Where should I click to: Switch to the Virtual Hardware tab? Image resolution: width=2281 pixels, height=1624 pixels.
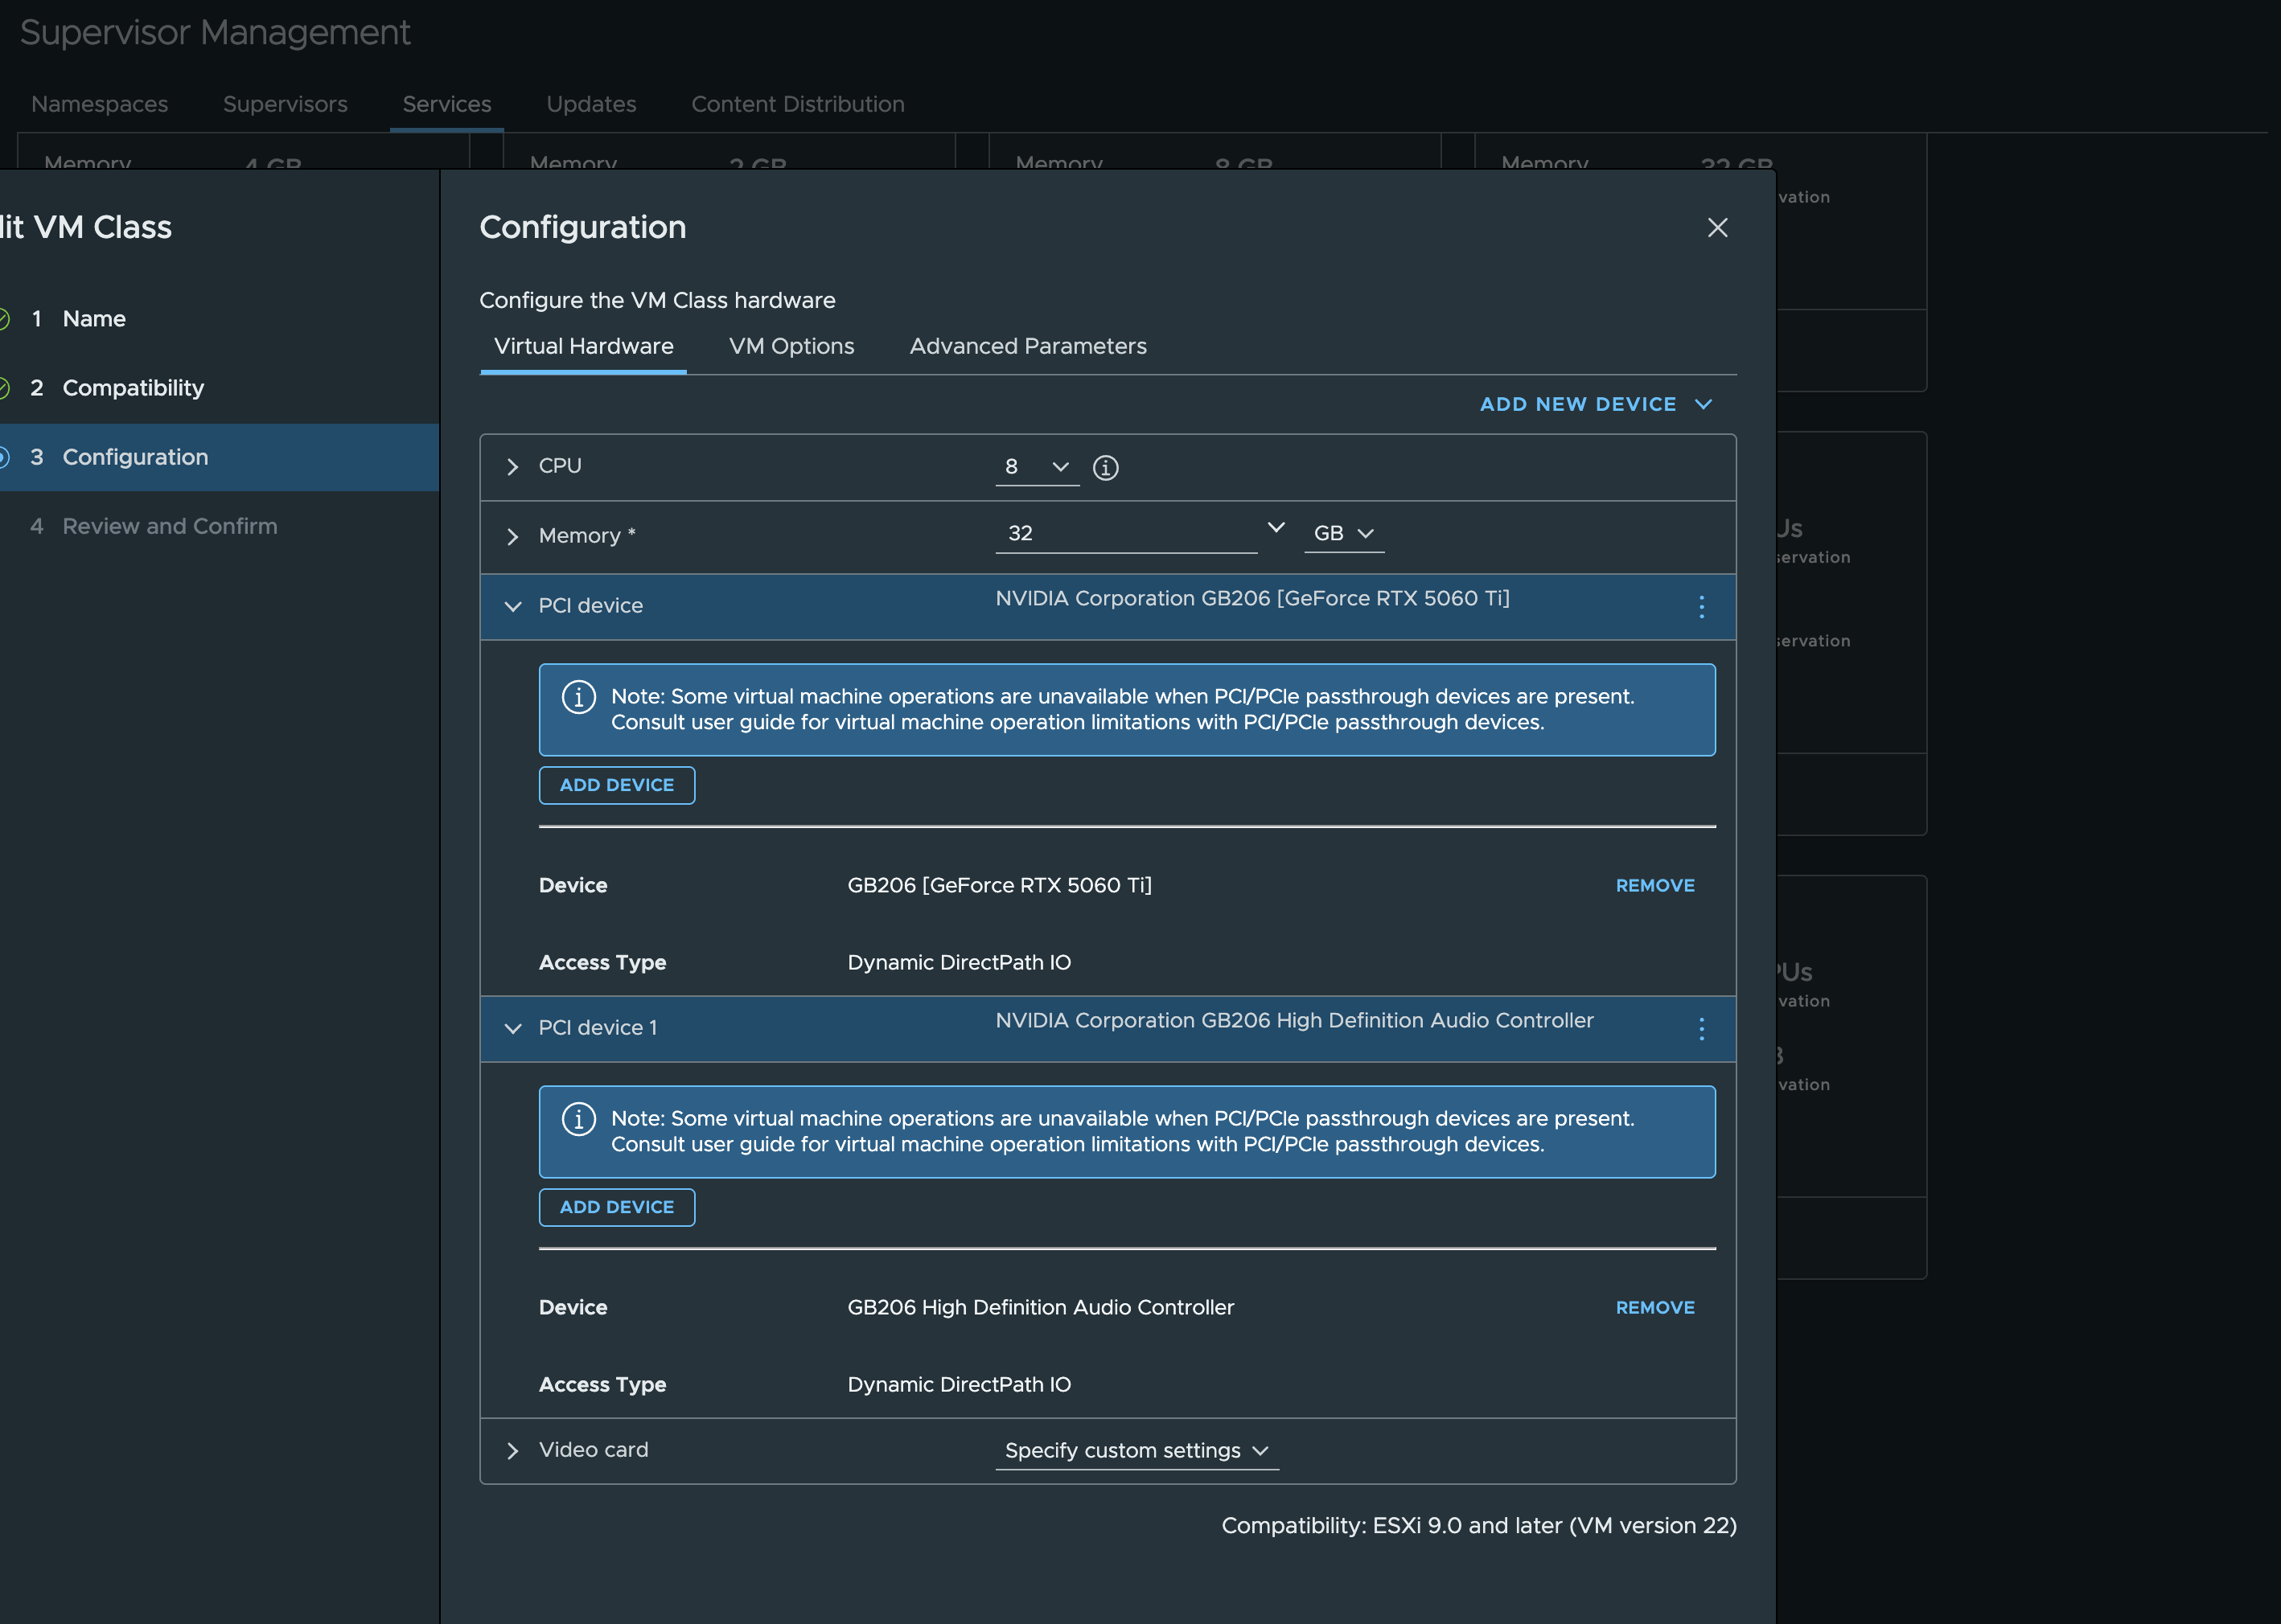(x=583, y=346)
